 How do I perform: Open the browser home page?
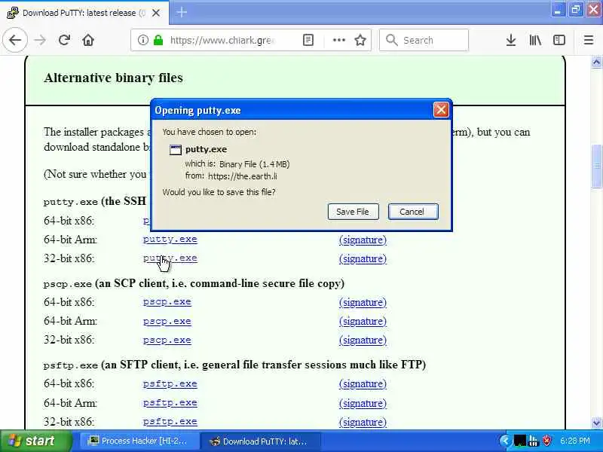[x=88, y=40]
